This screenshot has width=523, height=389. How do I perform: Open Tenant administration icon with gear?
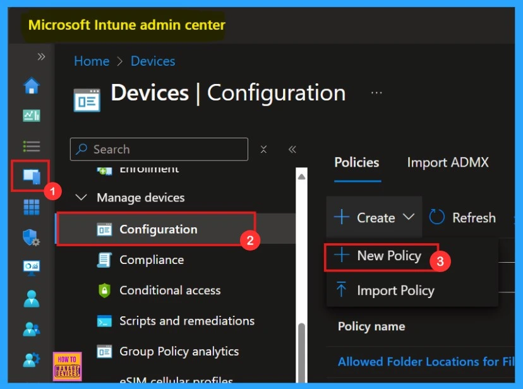pos(32,360)
